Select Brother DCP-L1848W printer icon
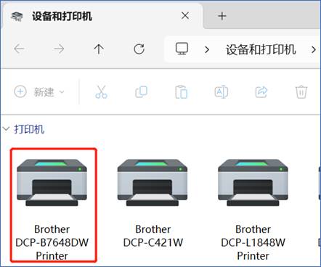This screenshot has height=267, width=321. pyautogui.click(x=253, y=183)
